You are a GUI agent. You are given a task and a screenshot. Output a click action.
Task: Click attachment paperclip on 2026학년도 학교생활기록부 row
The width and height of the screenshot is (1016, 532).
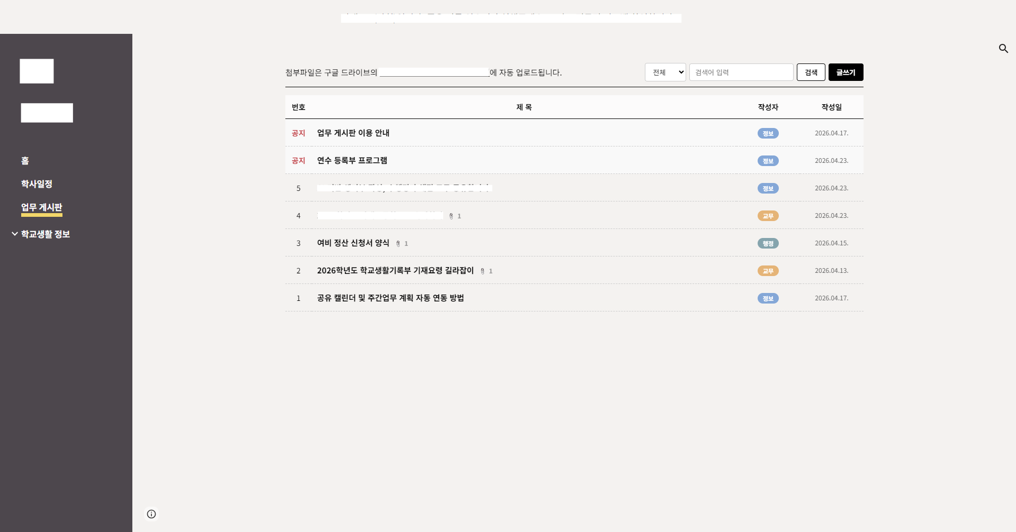coord(482,271)
